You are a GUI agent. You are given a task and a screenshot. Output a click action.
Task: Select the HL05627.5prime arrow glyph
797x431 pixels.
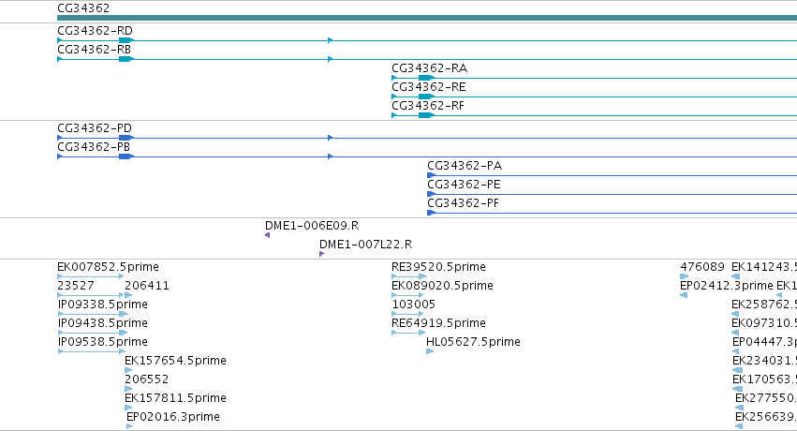[x=430, y=351]
